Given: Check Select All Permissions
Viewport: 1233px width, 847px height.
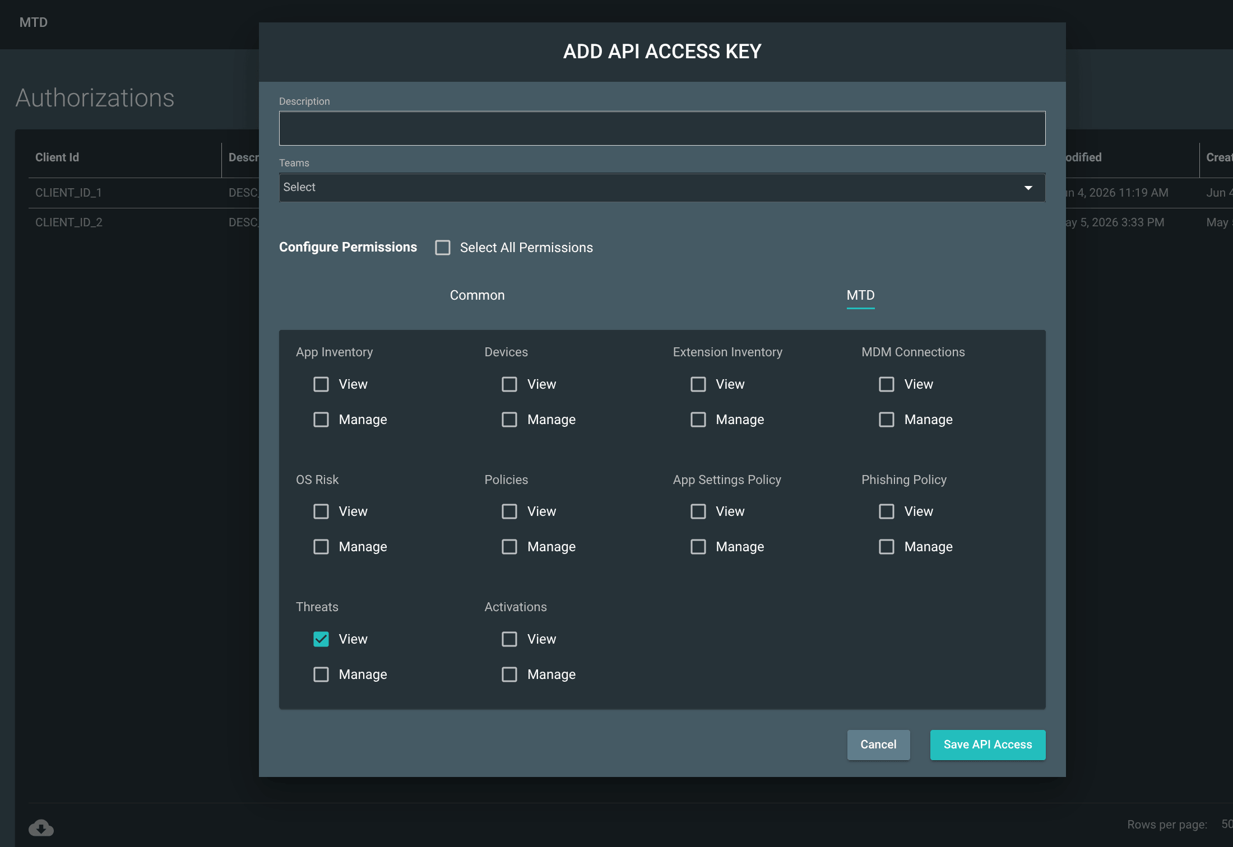Looking at the screenshot, I should pos(443,248).
